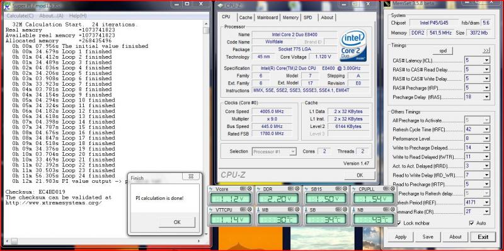Open the RAS# Precharge (tRP) dropdown
This screenshot has height=251, width=504.
tap(486, 88)
